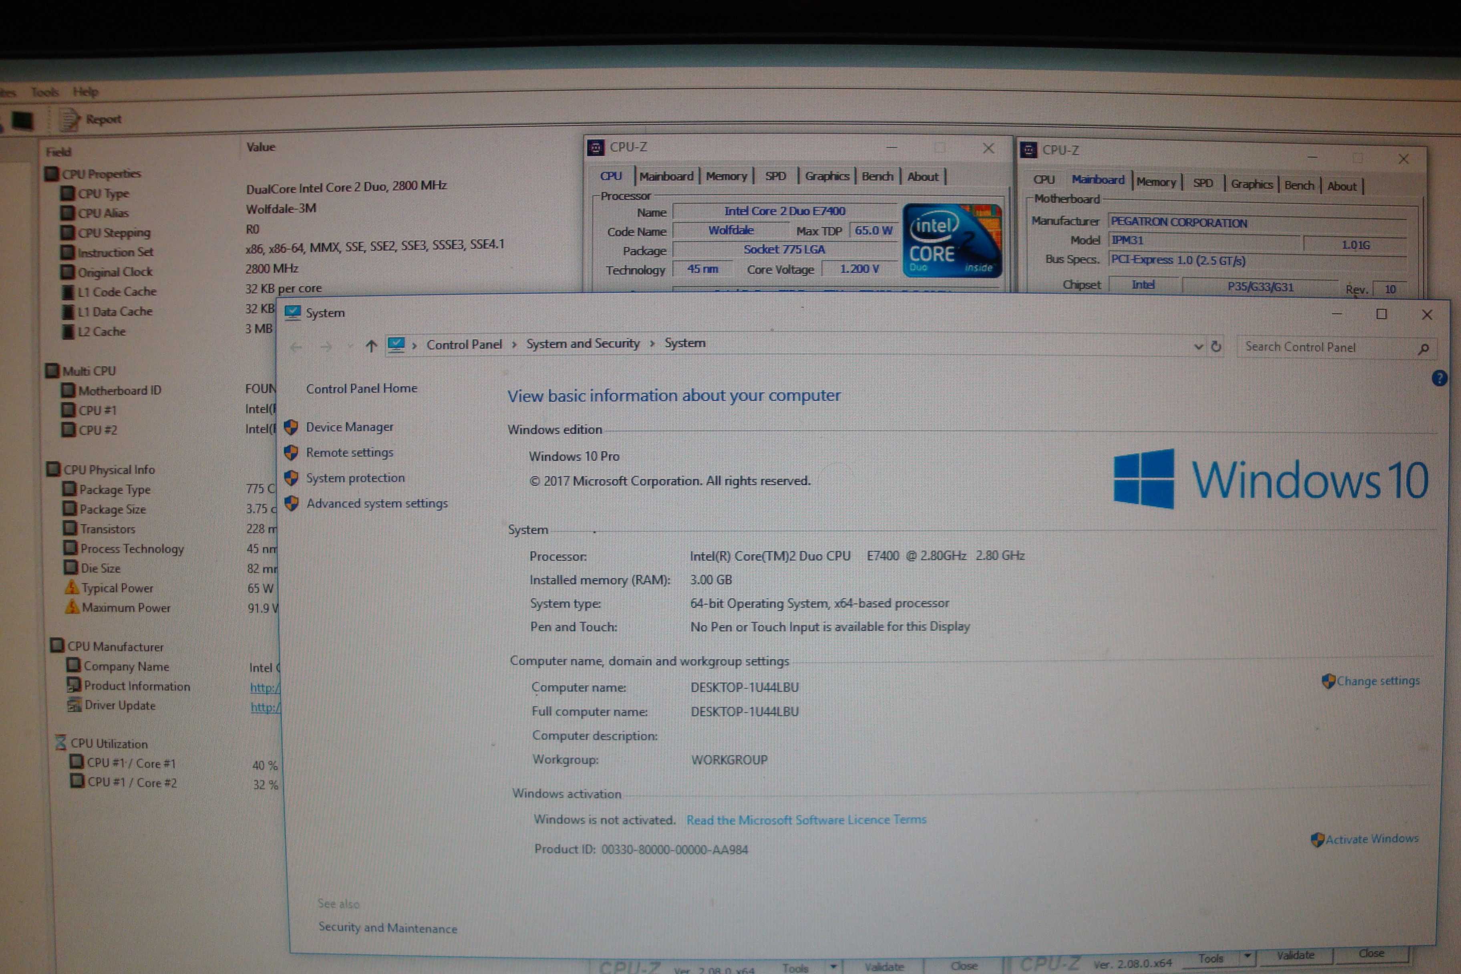Open address bar history dropdown
The image size is (1461, 974).
click(1198, 346)
